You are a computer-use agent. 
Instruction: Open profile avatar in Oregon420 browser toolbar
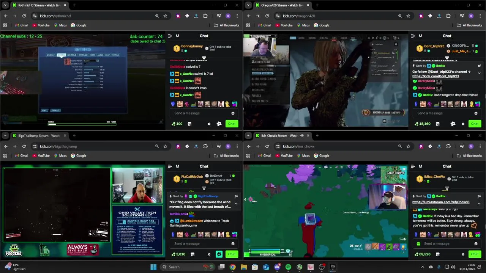tap(471, 16)
